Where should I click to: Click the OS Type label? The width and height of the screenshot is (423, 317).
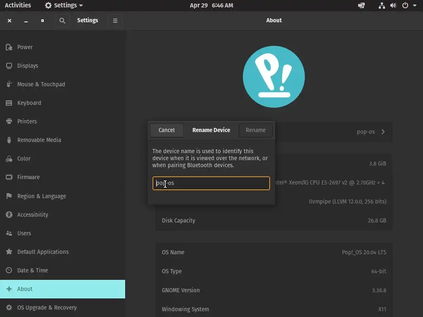point(171,271)
